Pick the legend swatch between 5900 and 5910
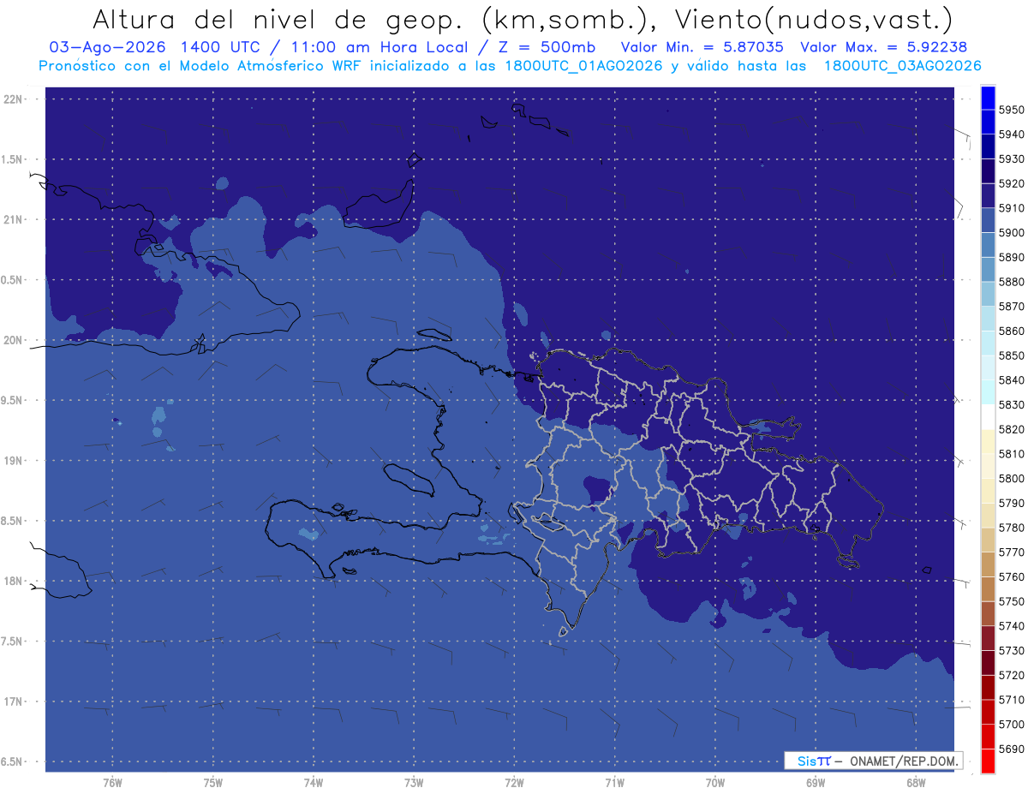 (x=988, y=220)
